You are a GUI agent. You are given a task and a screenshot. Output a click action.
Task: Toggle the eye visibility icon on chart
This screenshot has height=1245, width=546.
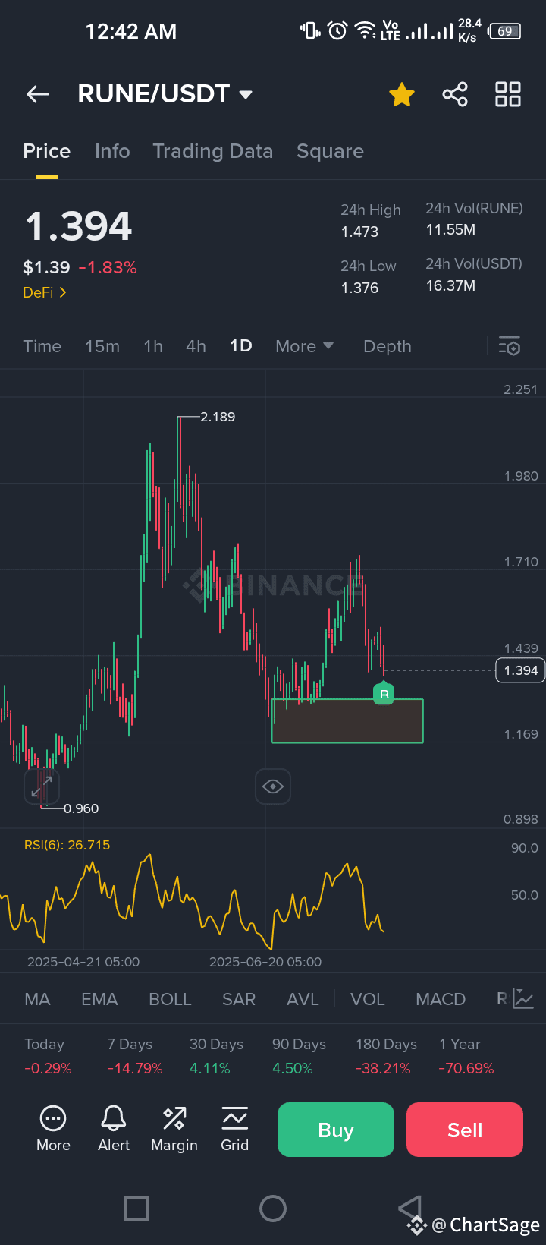click(273, 786)
